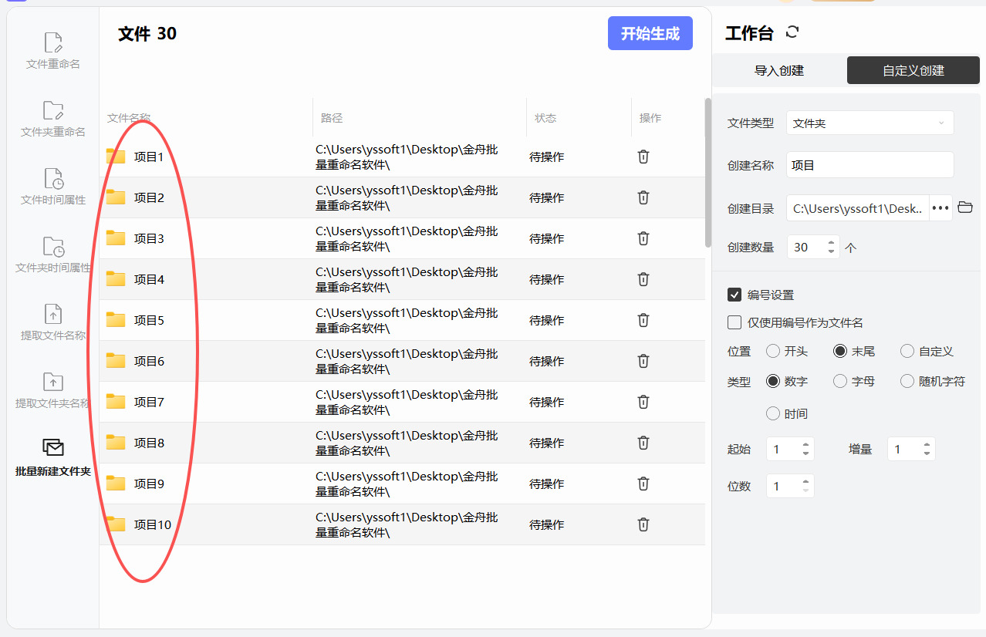Delete the 项目3 row with trash icon

[x=643, y=238]
